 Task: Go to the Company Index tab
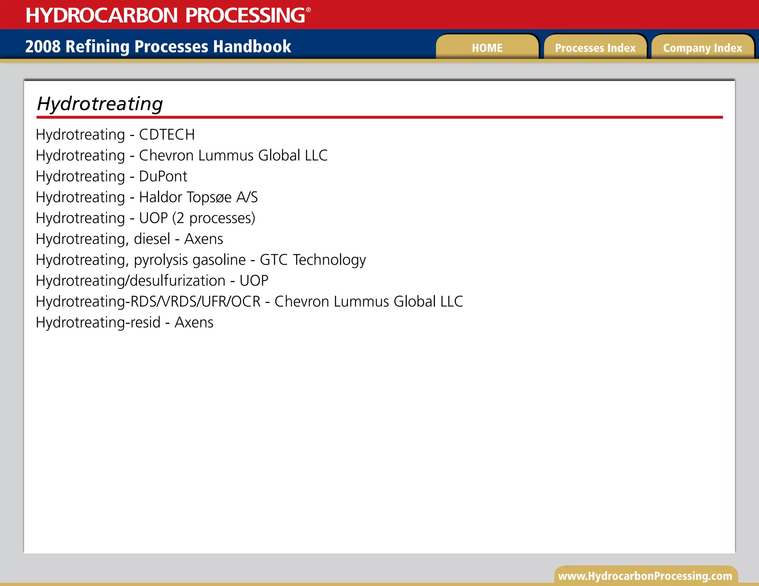(702, 48)
